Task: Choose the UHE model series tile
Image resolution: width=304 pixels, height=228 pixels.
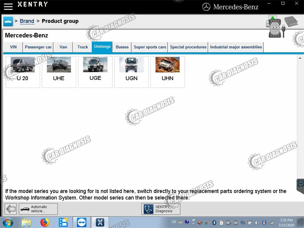Action: 59,72
